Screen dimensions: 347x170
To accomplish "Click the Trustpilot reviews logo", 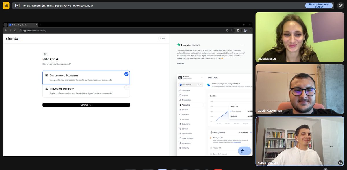I will pyautogui.click(x=188, y=45).
